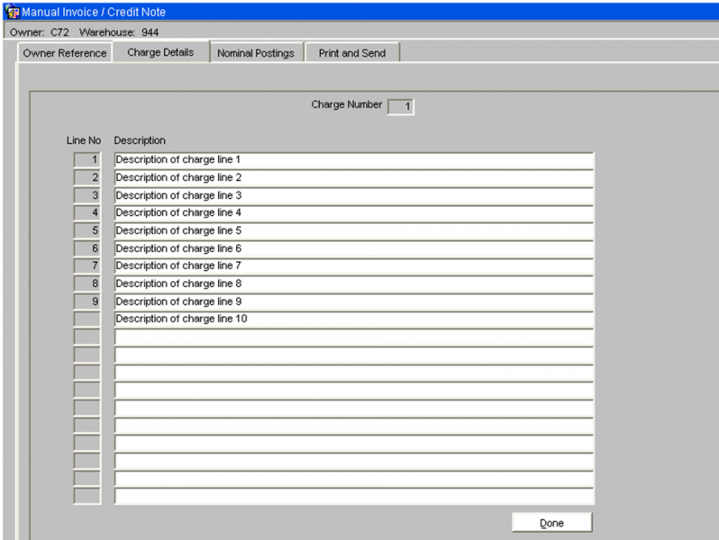Viewport: 719px width, 540px height.
Task: Click the 'Warehouse: 944' text
Action: tap(119, 32)
